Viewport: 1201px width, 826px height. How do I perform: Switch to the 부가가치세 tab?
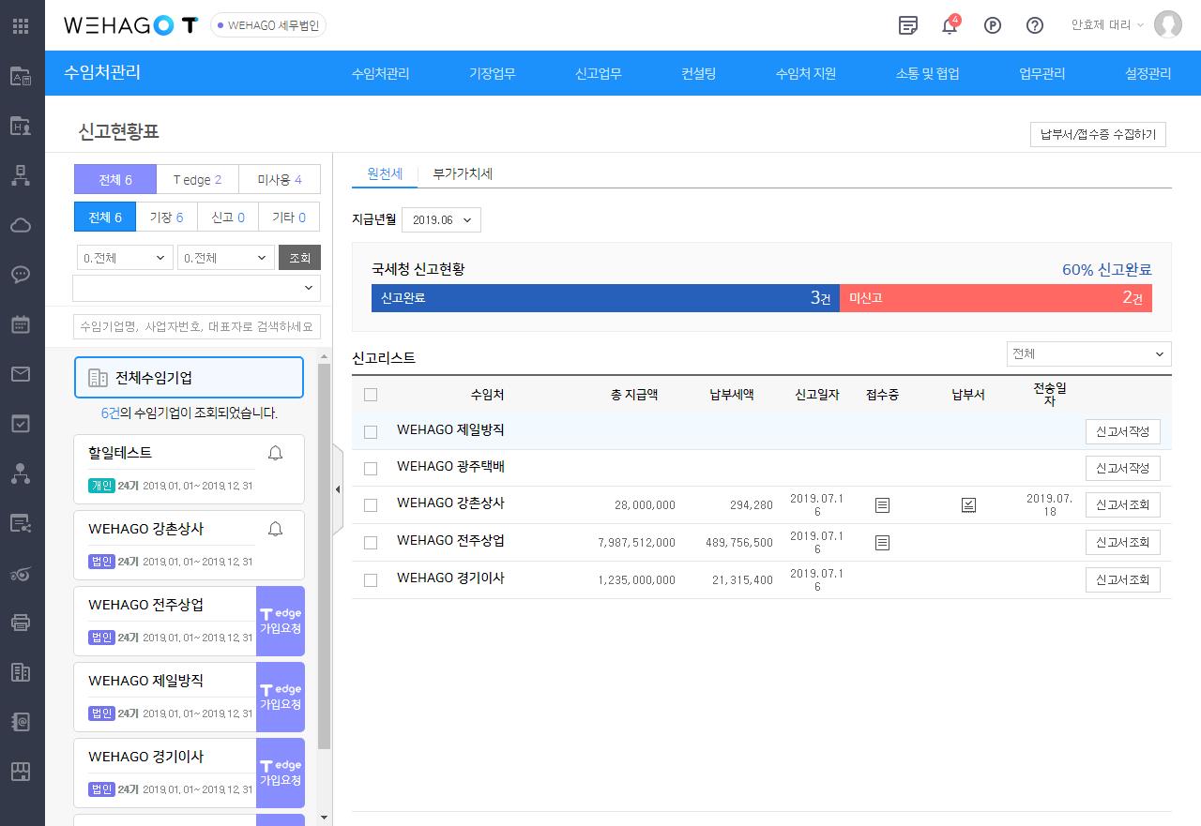[x=463, y=173]
